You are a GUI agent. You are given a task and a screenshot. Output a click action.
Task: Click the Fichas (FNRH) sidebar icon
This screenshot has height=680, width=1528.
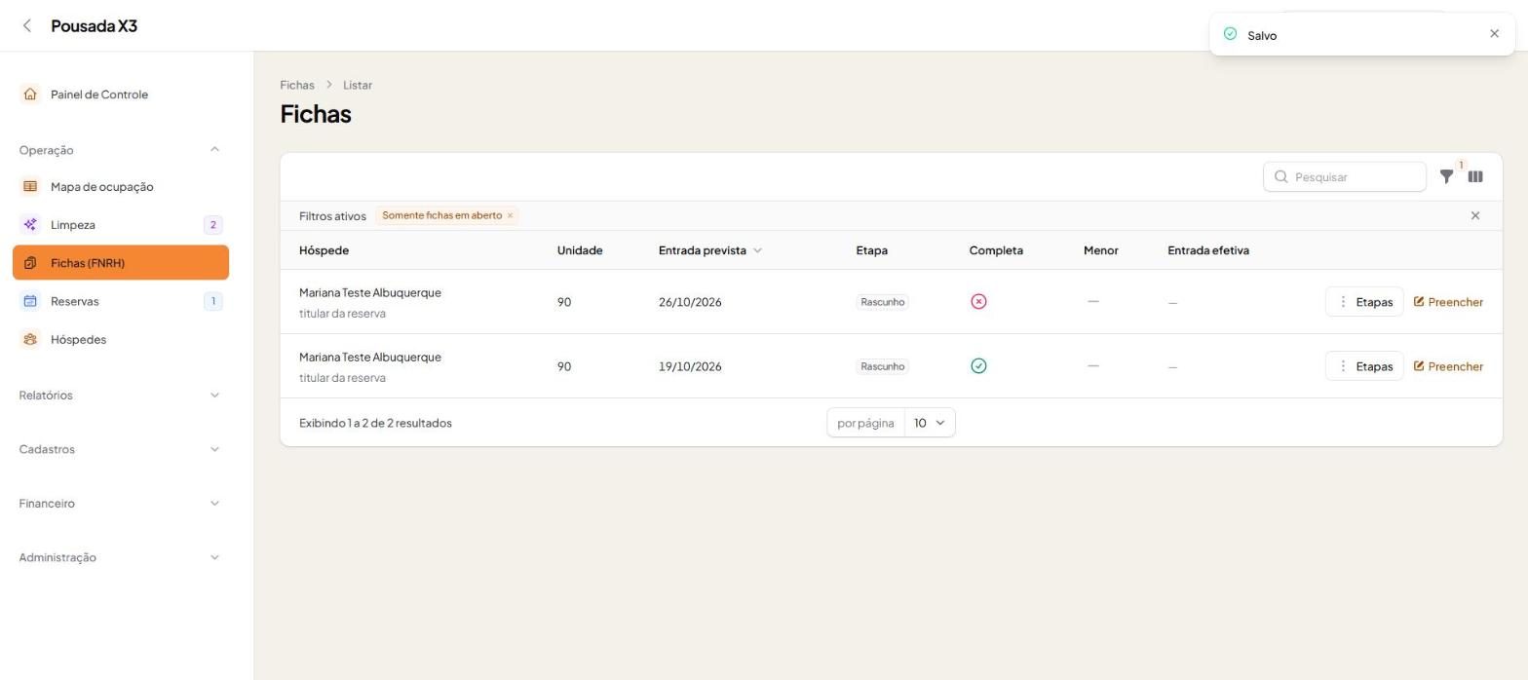tap(30, 263)
